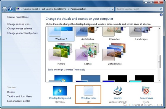Click the theme list scrollbar thumb
This screenshot has height=109, width=166.
(159, 62)
